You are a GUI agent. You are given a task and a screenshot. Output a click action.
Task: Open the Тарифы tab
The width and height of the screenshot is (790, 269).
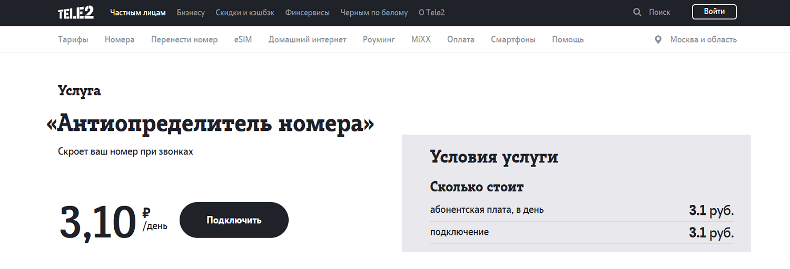click(x=73, y=39)
